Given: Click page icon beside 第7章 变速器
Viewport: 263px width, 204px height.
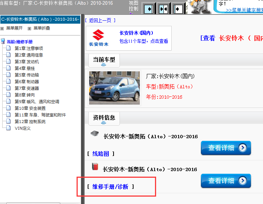Looking at the screenshot, I should [9, 88].
